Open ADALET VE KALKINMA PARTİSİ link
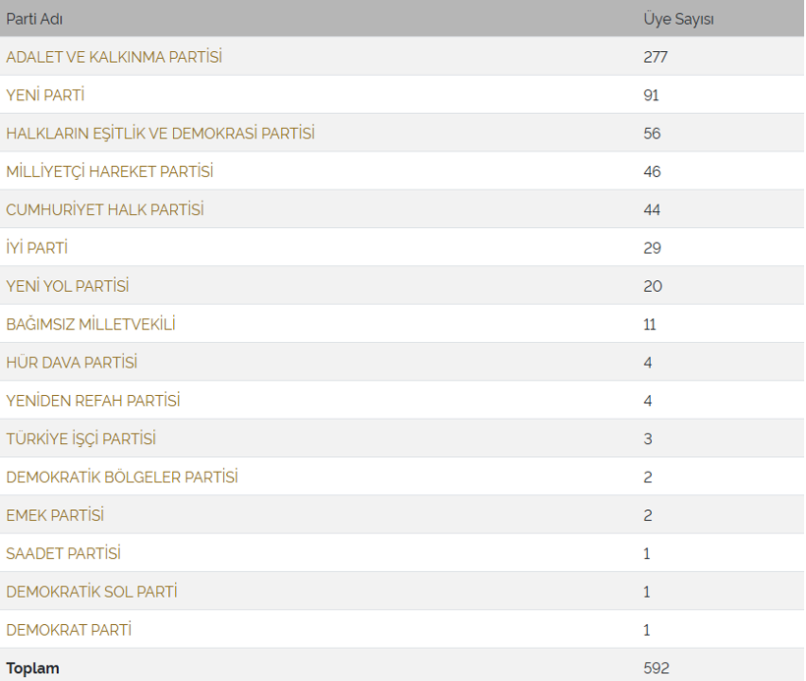This screenshot has width=806, height=681. click(x=114, y=57)
